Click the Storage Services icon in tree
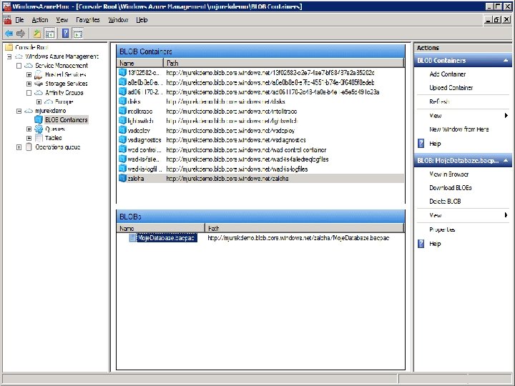The width and height of the screenshot is (515, 386). coord(39,84)
